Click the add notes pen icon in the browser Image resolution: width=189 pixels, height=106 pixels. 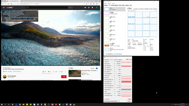[94, 4]
